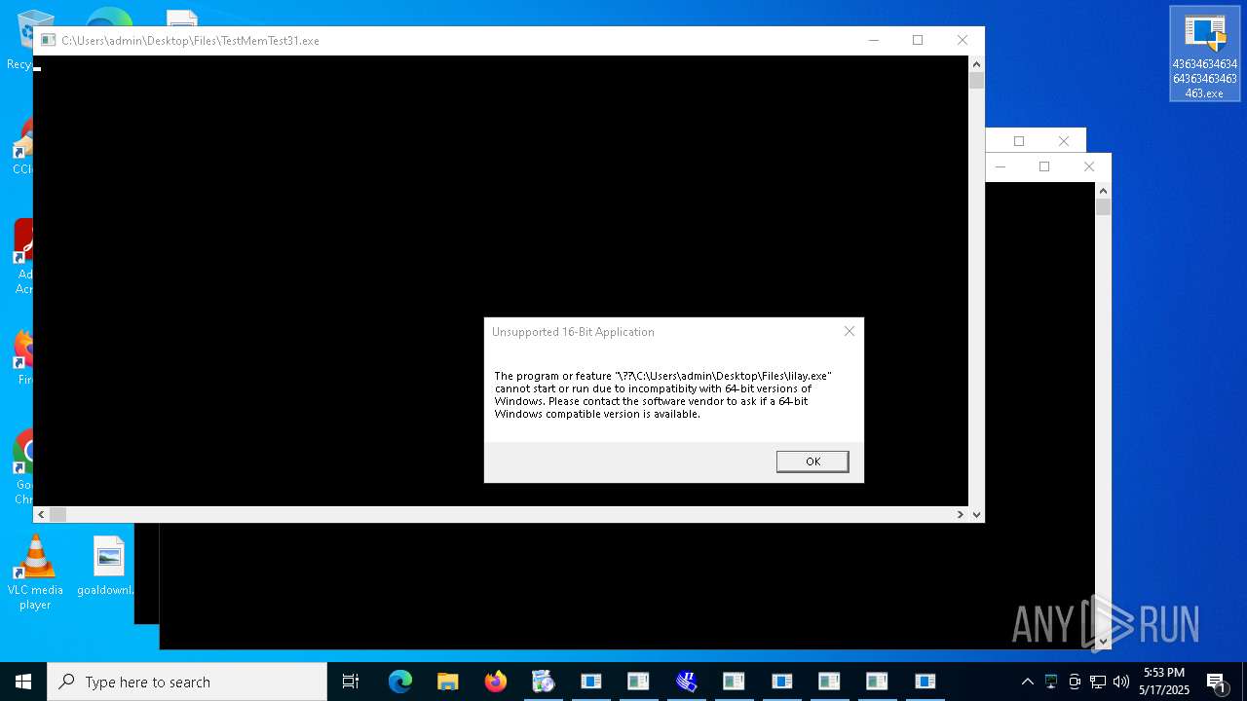The height and width of the screenshot is (701, 1247).
Task: Minimize the TestMemTest31.exe console window
Action: (x=873, y=40)
